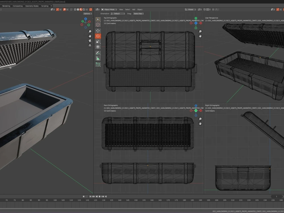
Task: Open the View menu
Action: pyautogui.click(x=121, y=9)
